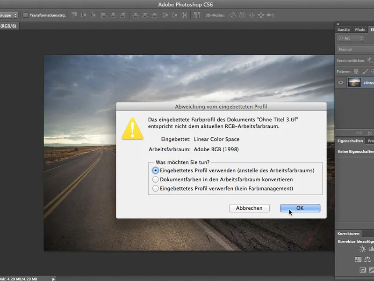Select the 3D slide object icon
Image resolution: width=374 pixels, height=281 pixels.
(x=261, y=15)
